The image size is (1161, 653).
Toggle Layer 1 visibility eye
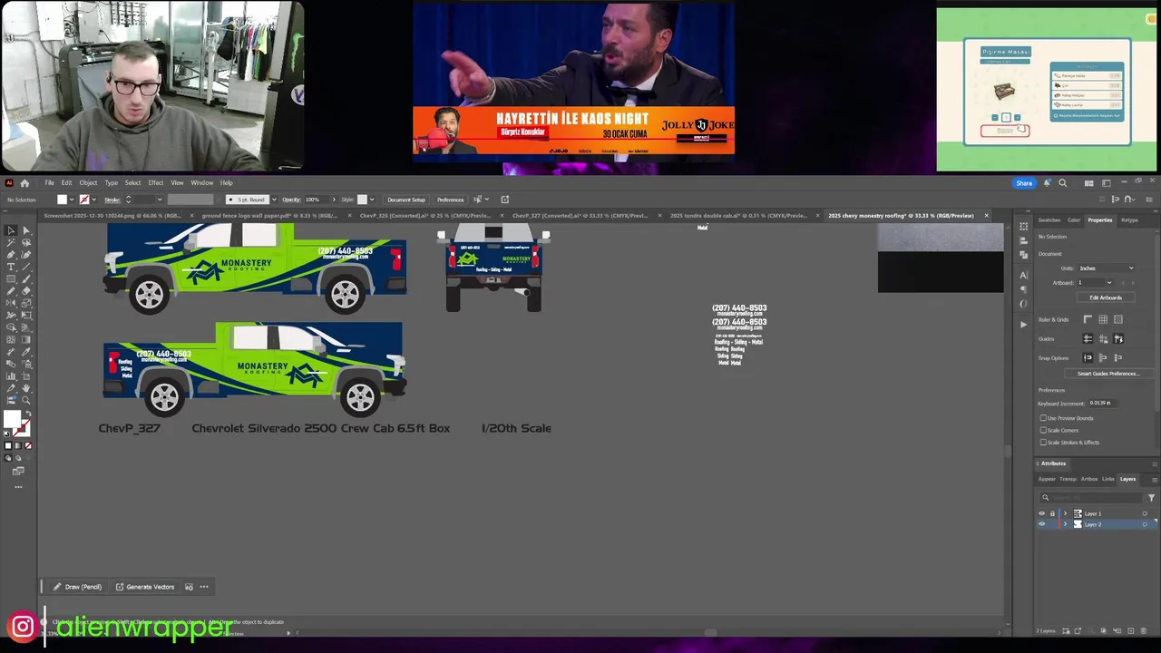click(x=1041, y=513)
